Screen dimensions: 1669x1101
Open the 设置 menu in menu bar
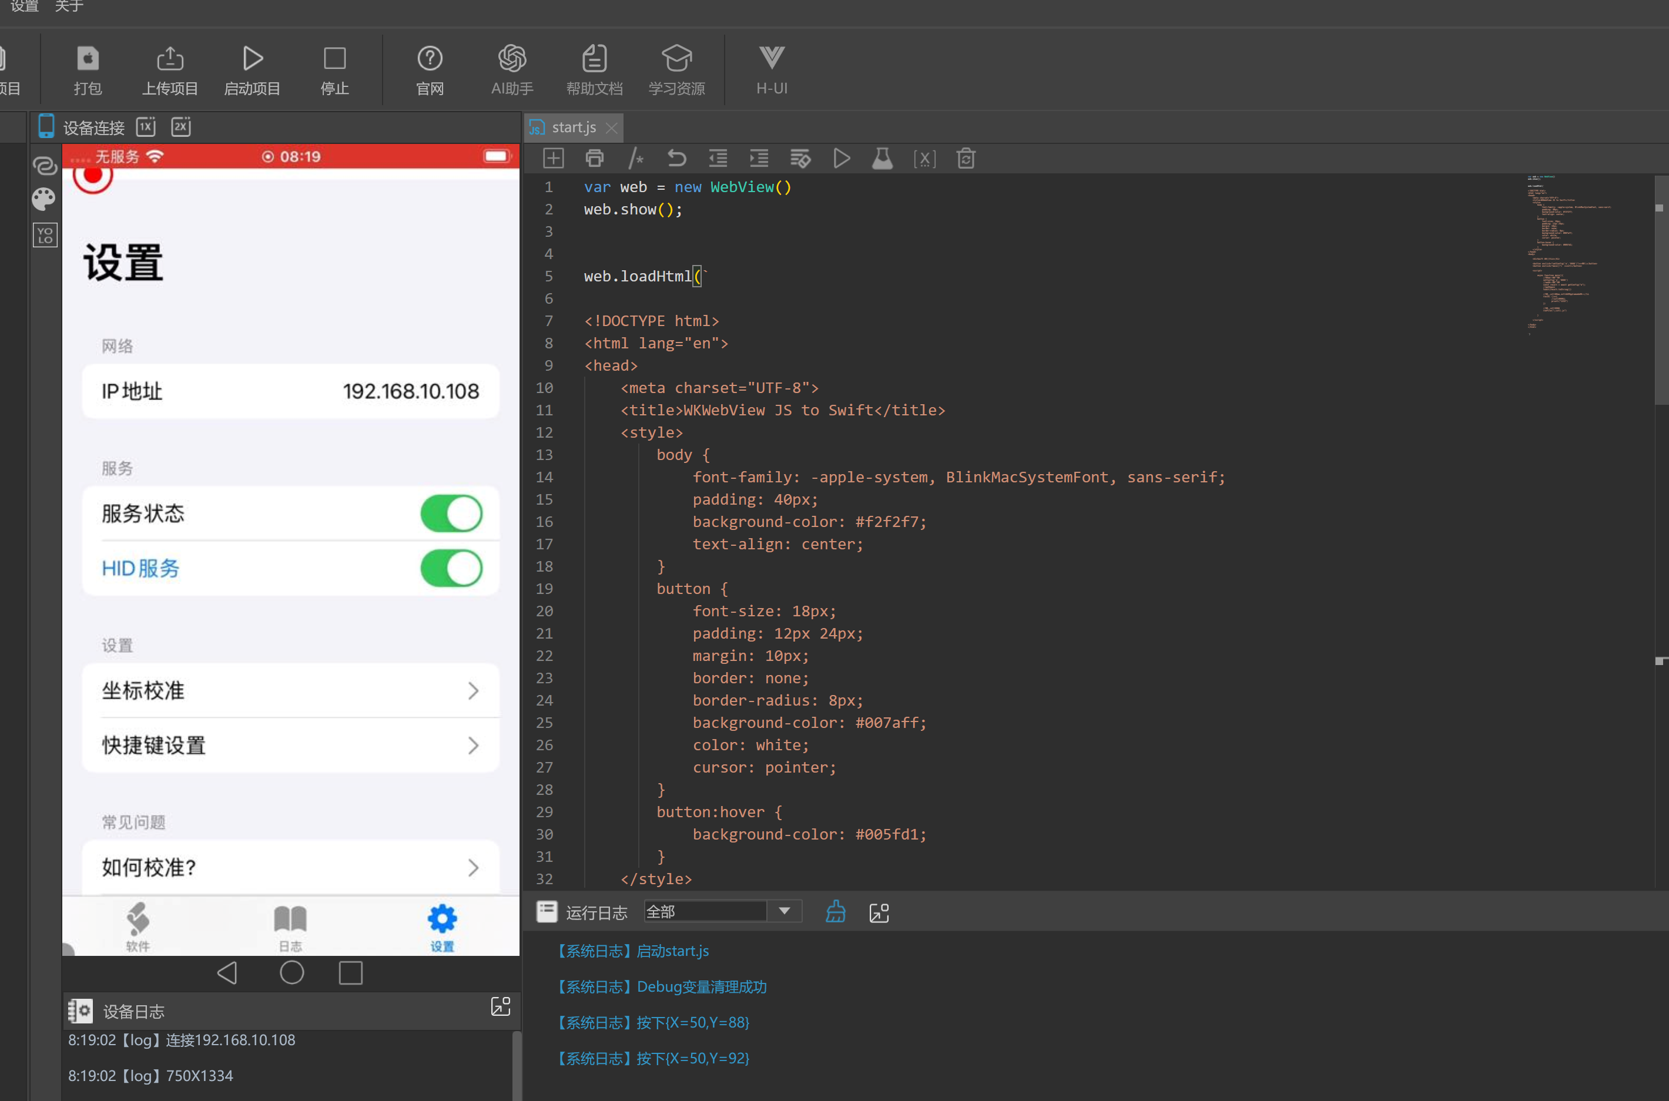click(x=25, y=6)
